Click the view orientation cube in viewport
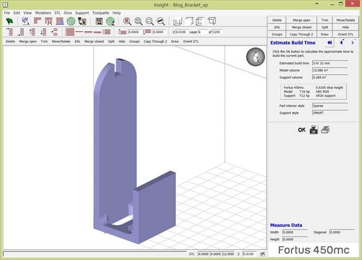 pos(255,58)
